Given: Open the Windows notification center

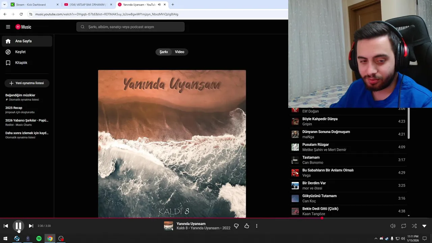Looking at the screenshot, I should [x=425, y=239].
